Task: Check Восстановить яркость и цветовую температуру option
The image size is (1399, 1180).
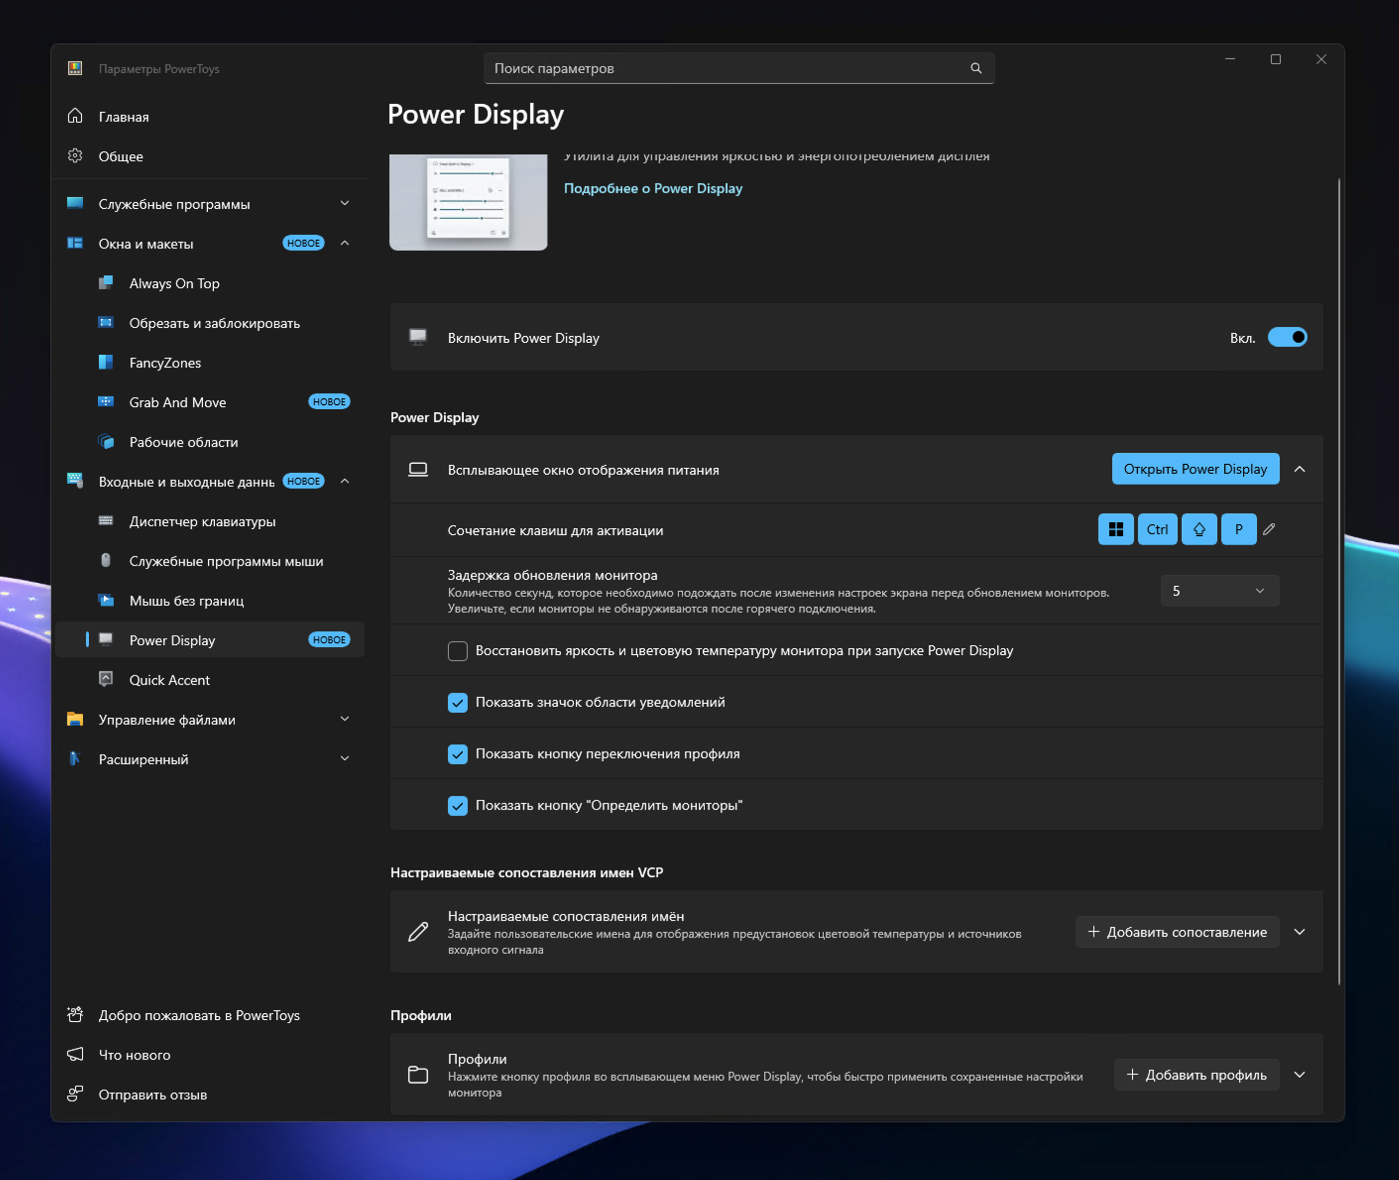Action: (457, 651)
